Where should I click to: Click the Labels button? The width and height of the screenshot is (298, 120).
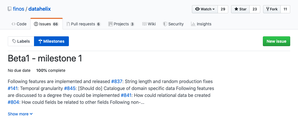pyautogui.click(x=21, y=41)
